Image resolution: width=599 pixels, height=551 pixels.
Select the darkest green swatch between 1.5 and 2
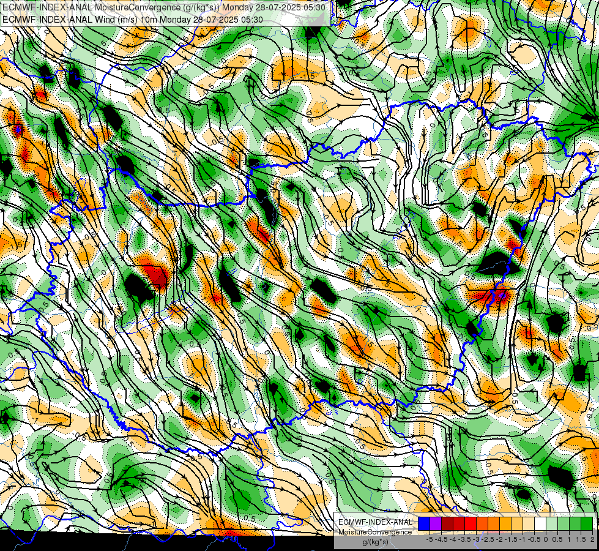pos(587,523)
